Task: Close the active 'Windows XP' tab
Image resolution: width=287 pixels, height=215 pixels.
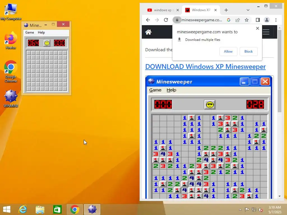Action: [216, 10]
